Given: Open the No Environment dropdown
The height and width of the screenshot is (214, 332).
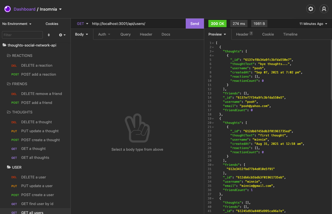Looking at the screenshot, I should point(17,24).
